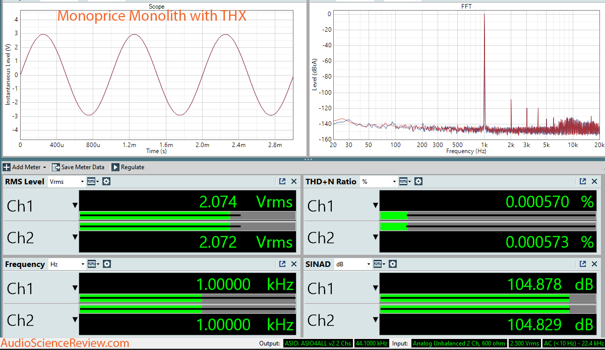Expand the Ch2 arrow in SINAD meter

click(x=376, y=319)
